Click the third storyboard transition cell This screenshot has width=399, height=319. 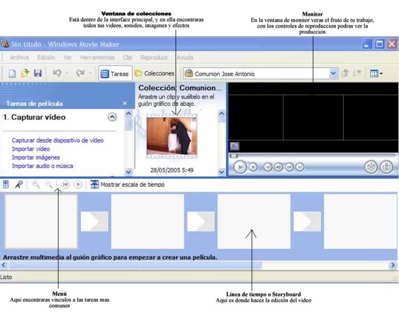307,221
